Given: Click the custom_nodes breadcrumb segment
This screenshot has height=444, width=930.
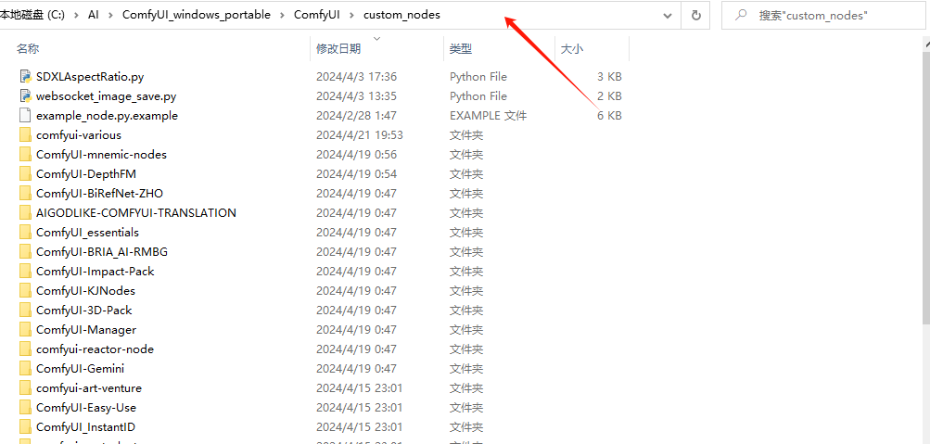Looking at the screenshot, I should [401, 16].
